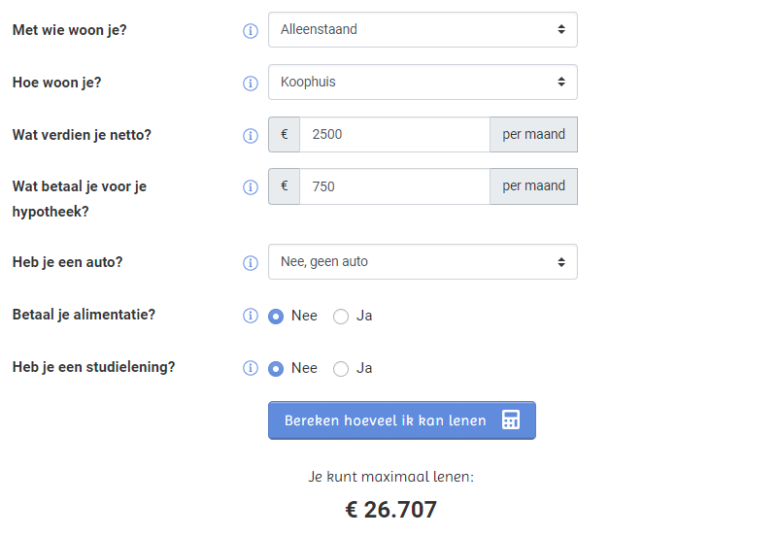Image resolution: width=778 pixels, height=536 pixels.
Task: Open the 'Nee, geen auto' dropdown
Action: (423, 262)
